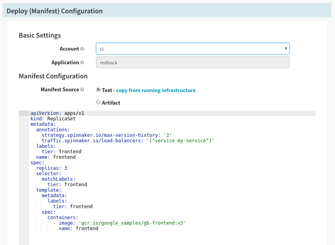This screenshot has width=335, height=245.
Task: Click the 'template:' line in manifest
Action: [49, 190]
